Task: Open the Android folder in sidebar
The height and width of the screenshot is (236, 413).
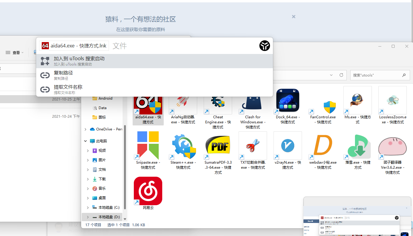Action: pos(102,98)
